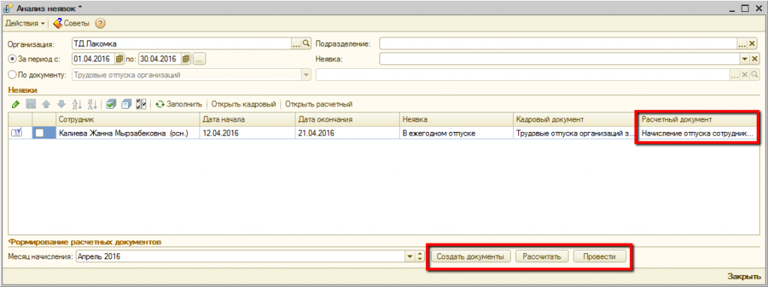Expand the Неявка dropdown list
This screenshot has height=287, width=768.
744,58
